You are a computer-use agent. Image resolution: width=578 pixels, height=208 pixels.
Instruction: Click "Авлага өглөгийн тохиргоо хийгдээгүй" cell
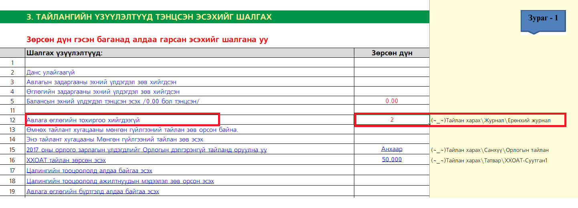click(83, 120)
